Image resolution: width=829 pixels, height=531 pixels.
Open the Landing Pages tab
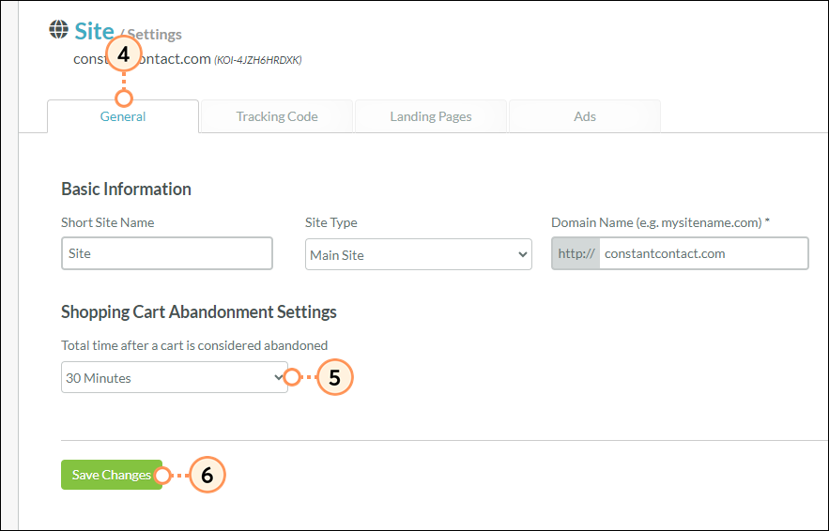pyautogui.click(x=431, y=116)
